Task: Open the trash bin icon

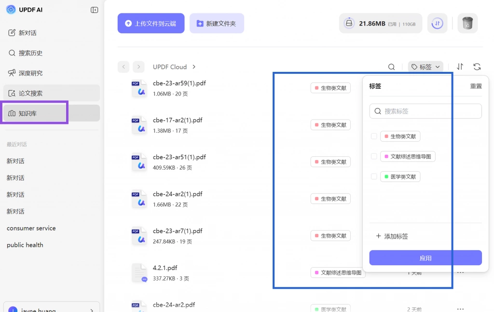Action: [x=467, y=23]
